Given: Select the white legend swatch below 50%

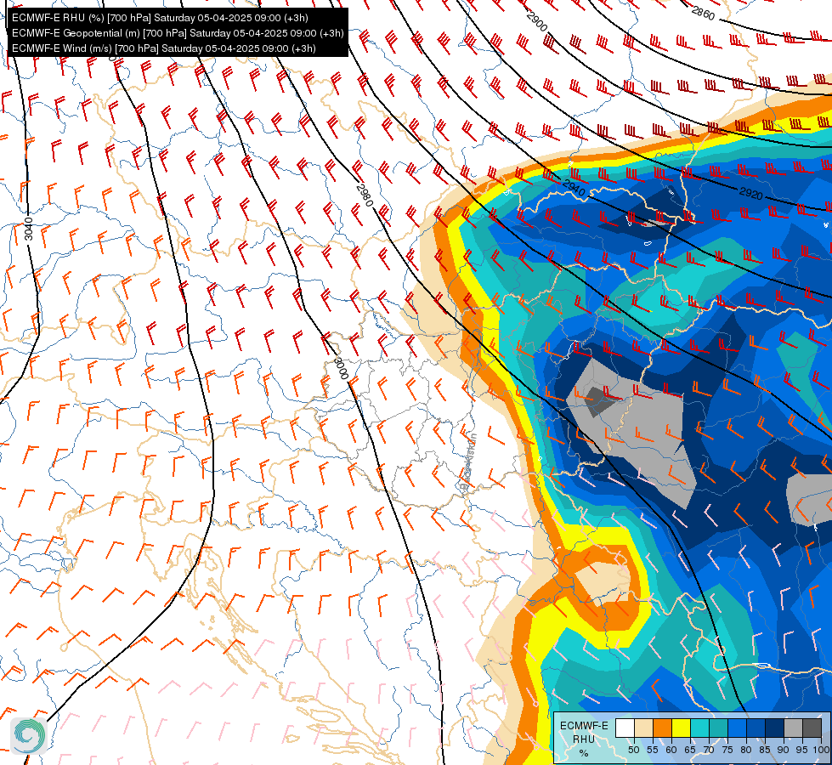Looking at the screenshot, I should point(625,728).
